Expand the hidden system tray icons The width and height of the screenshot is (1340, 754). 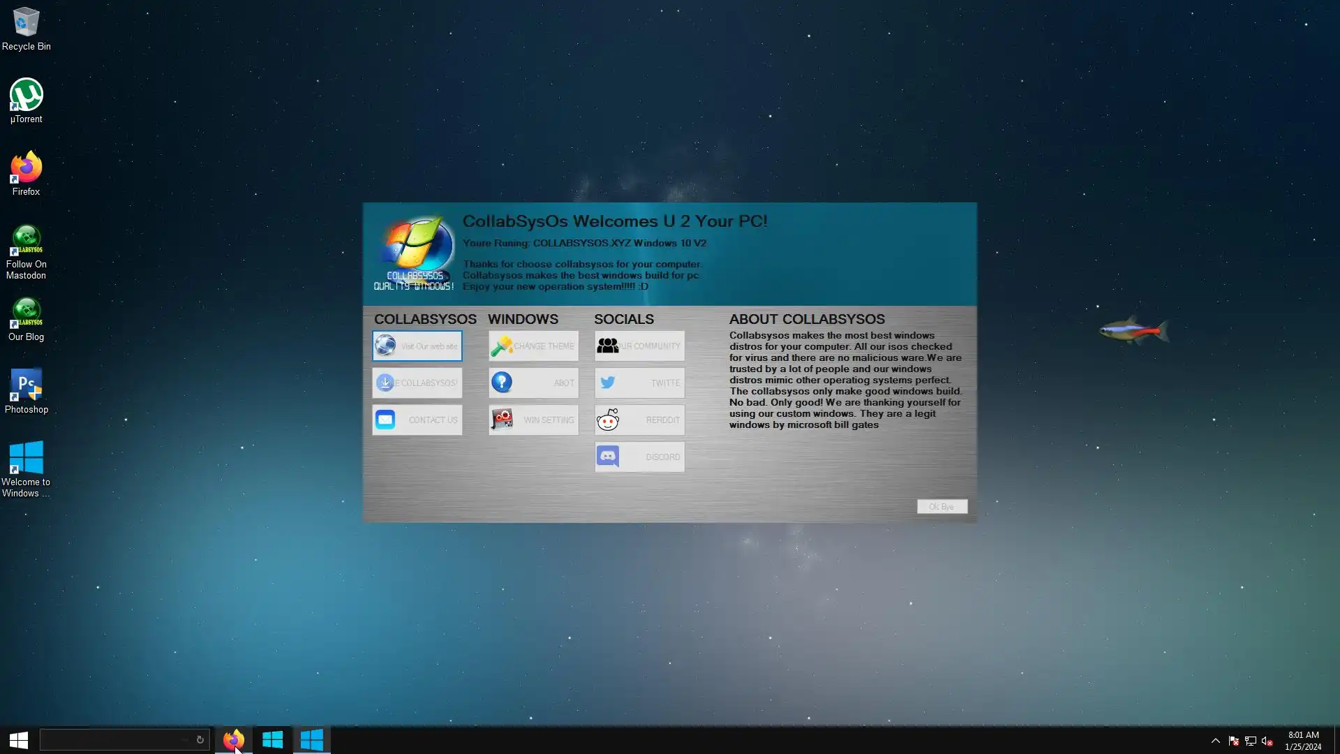click(1215, 741)
